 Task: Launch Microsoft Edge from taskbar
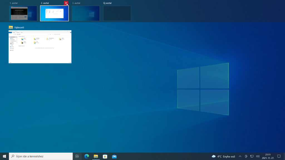[x=87, y=156]
